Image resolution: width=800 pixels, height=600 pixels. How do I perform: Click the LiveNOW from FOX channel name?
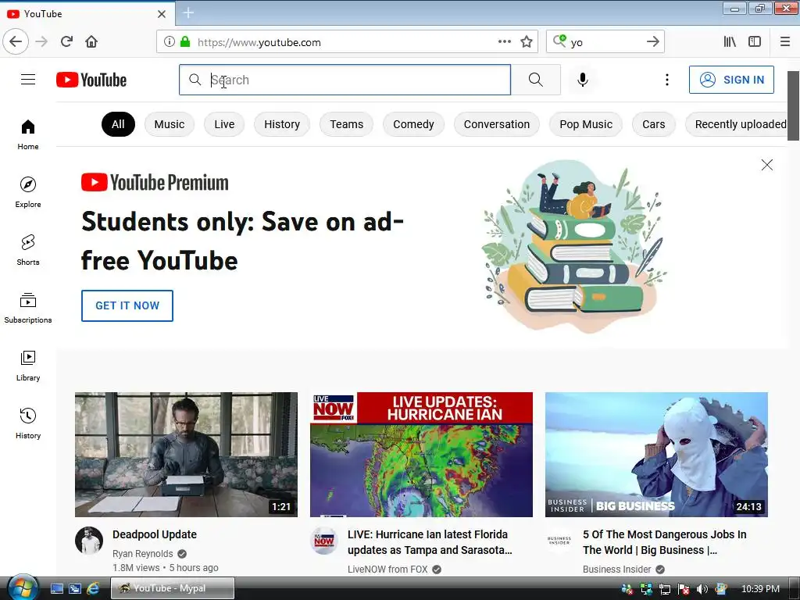(387, 570)
